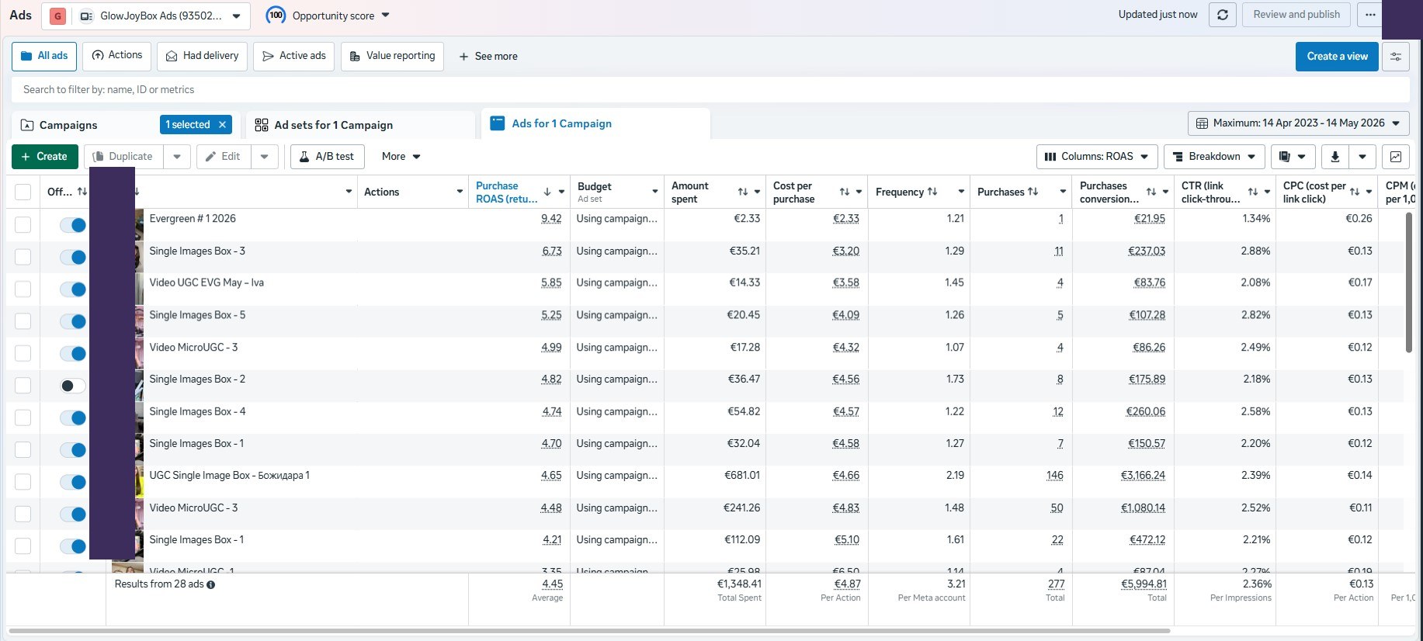Image resolution: width=1423 pixels, height=641 pixels.
Task: Open the charts view icon
Action: pyautogui.click(x=1396, y=157)
